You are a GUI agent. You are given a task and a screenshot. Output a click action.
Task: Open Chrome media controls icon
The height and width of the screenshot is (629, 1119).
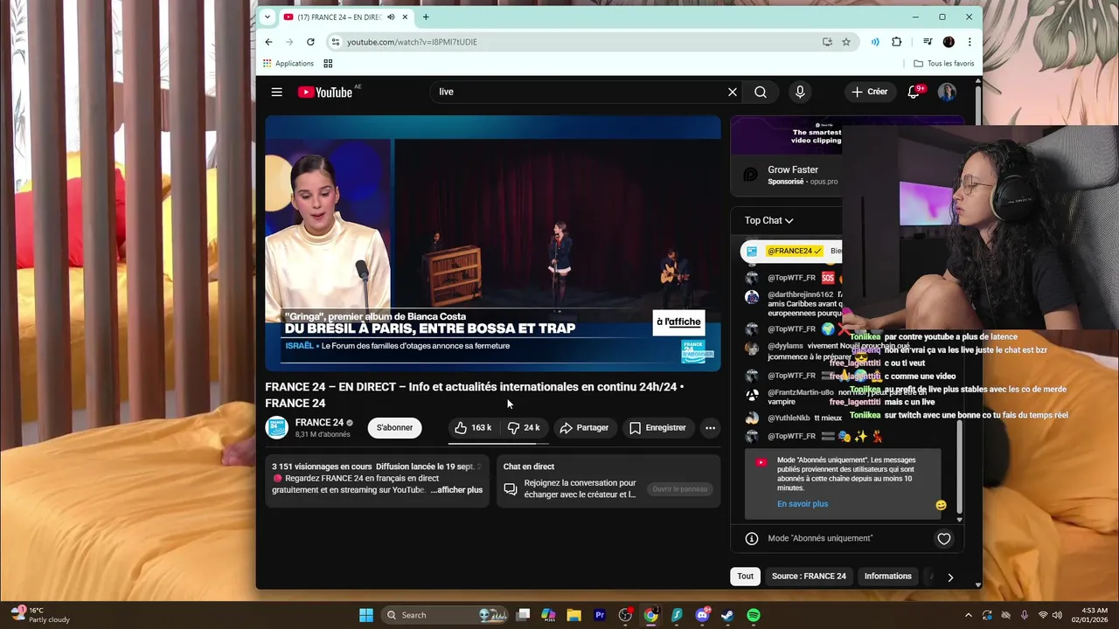pyautogui.click(x=928, y=42)
